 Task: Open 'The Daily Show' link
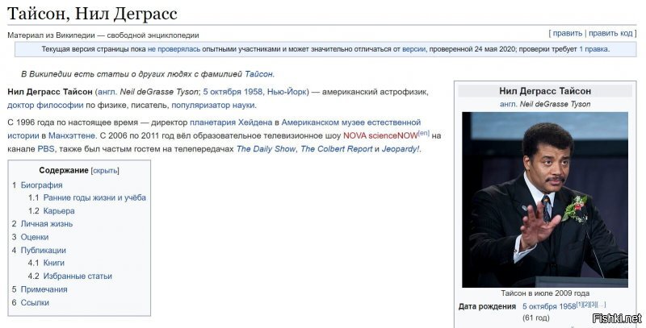pos(266,149)
